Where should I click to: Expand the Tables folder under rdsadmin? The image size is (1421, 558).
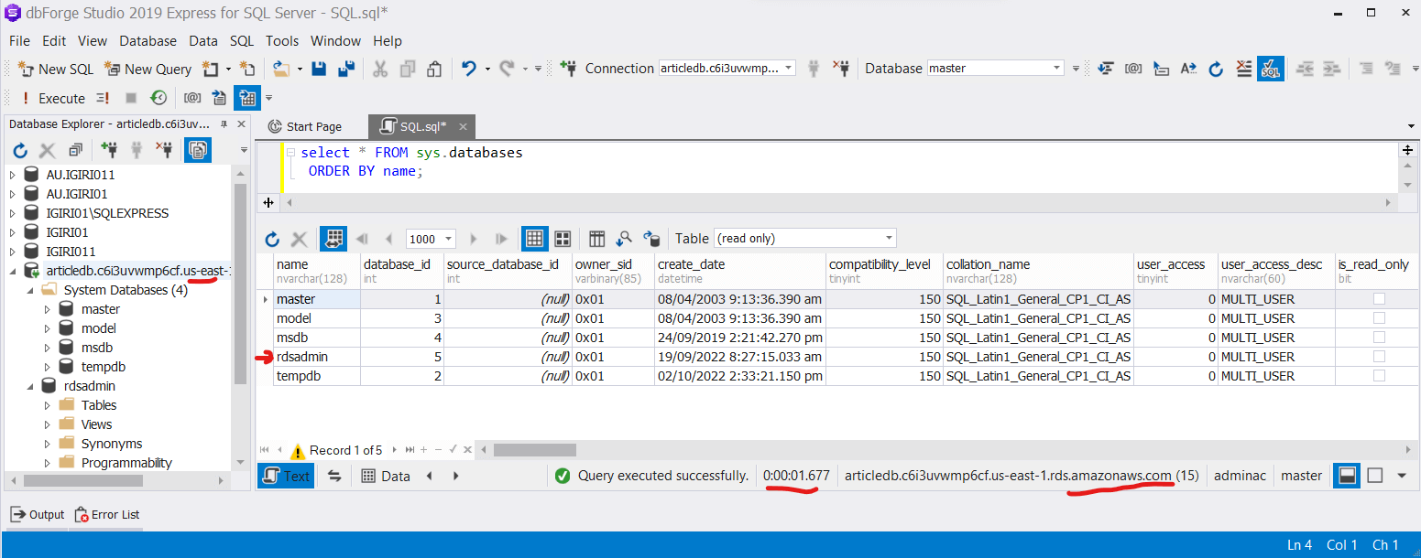point(49,405)
